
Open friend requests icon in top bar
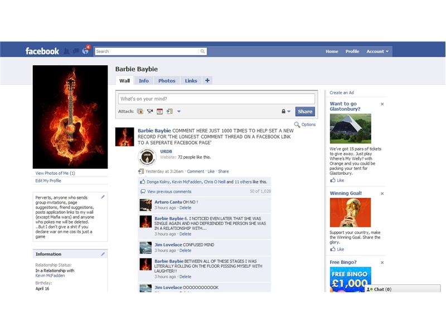tap(67, 51)
